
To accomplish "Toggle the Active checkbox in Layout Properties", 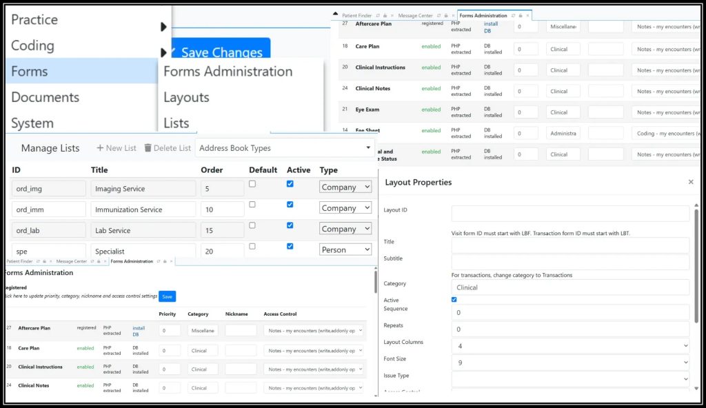I will [x=454, y=300].
